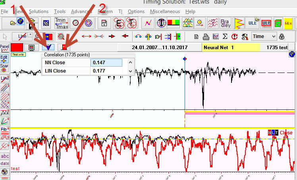Screen dimensions: 297x180
Task: Toggle the Snap mode button
Action: pyautogui.click(x=5, y=68)
